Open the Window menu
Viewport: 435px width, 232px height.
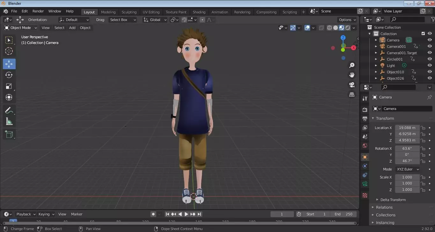[54, 11]
